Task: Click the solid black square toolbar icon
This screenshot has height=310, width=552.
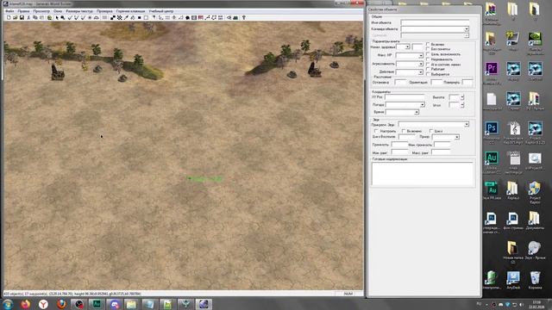Action: click(140, 17)
